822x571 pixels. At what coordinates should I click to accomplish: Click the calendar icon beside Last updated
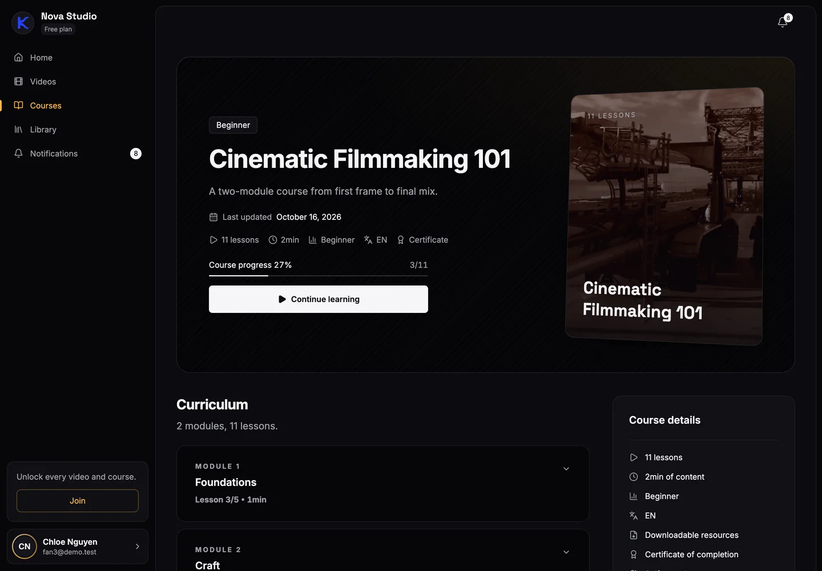(x=213, y=217)
